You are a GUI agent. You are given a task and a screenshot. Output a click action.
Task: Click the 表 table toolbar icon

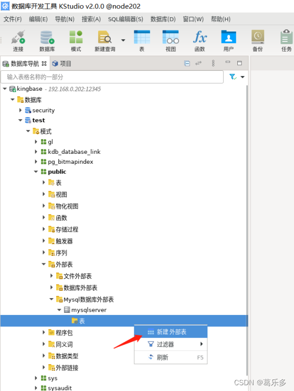click(x=142, y=41)
